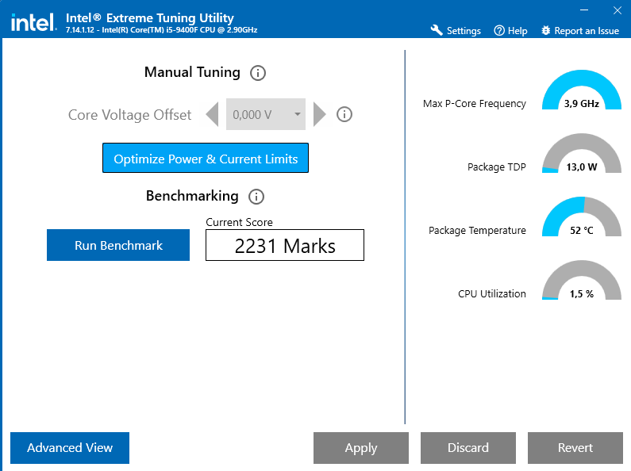Decrease Core Voltage Offset with left arrow
This screenshot has width=631, height=471.
(x=212, y=114)
